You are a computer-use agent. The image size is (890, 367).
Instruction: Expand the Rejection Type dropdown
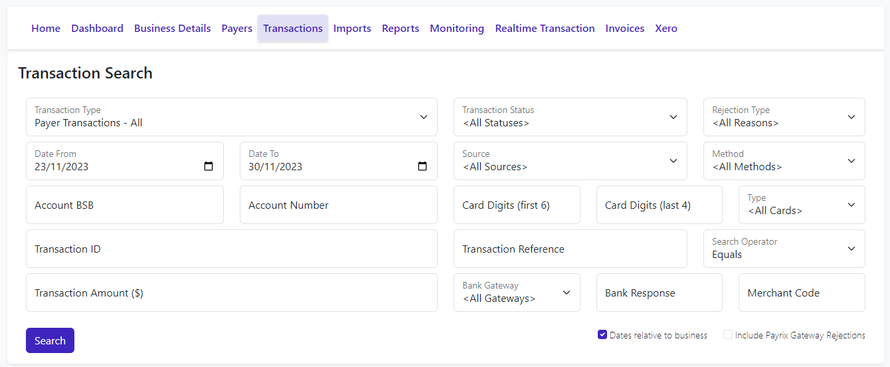click(784, 117)
